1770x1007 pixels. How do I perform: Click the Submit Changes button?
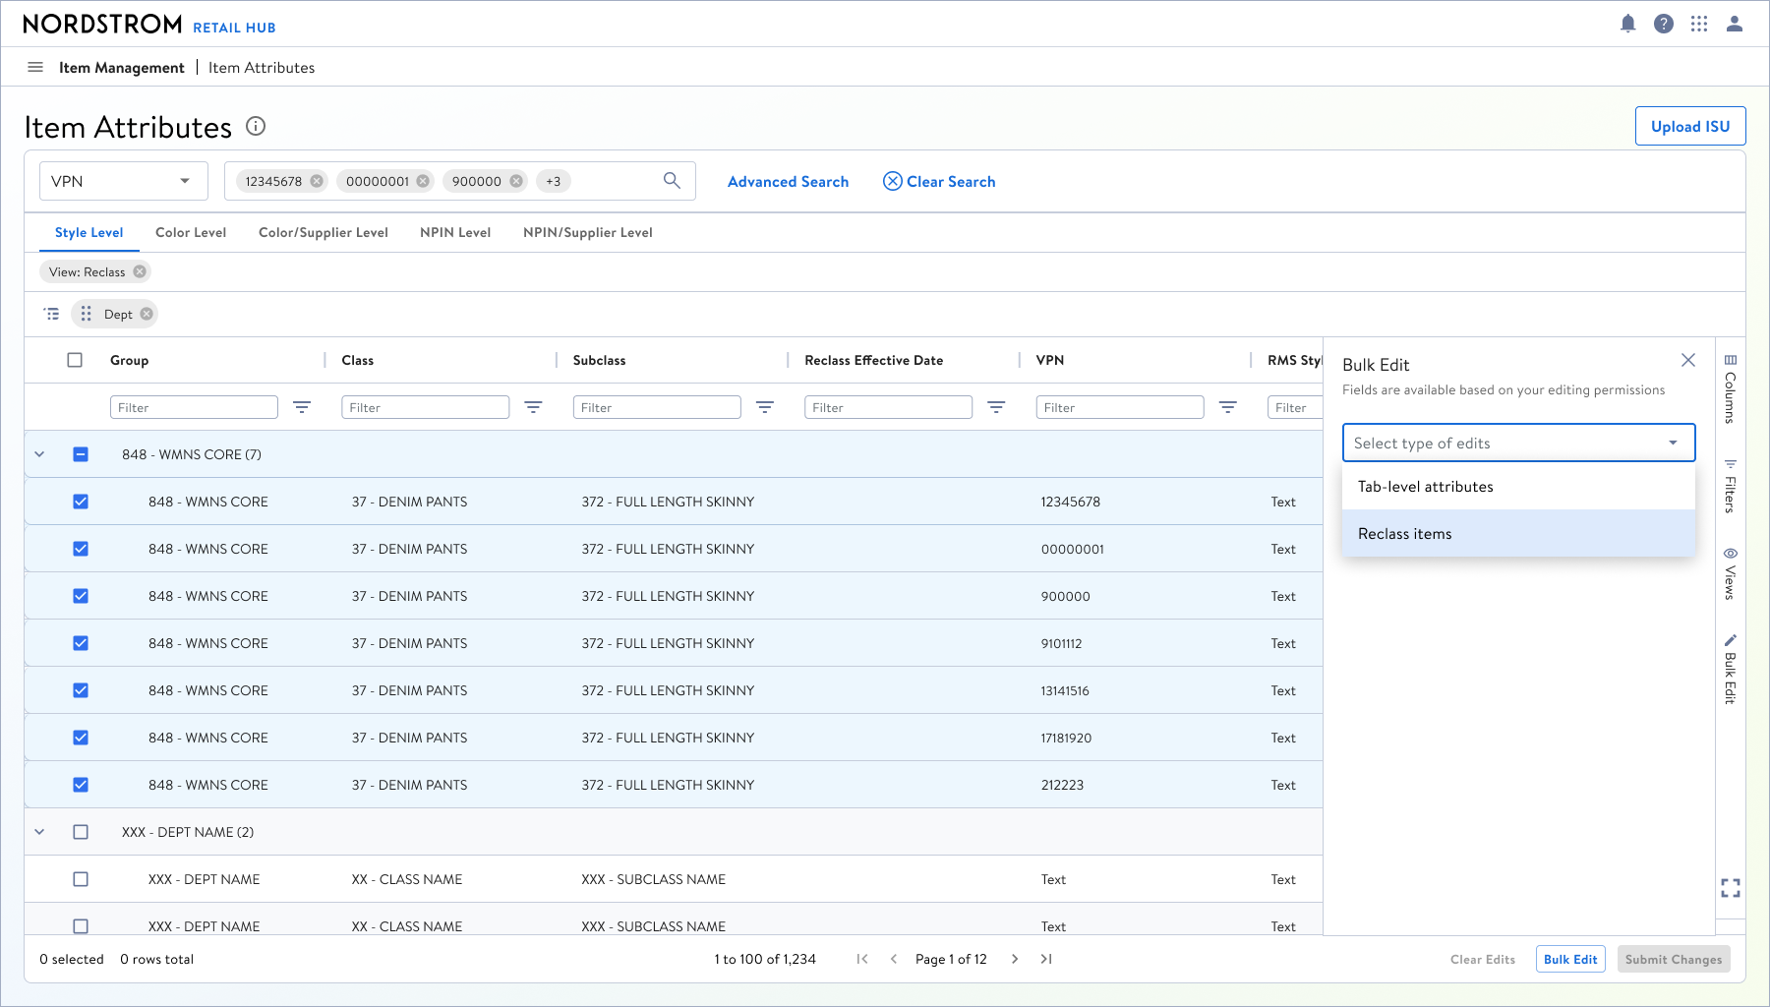[1674, 959]
